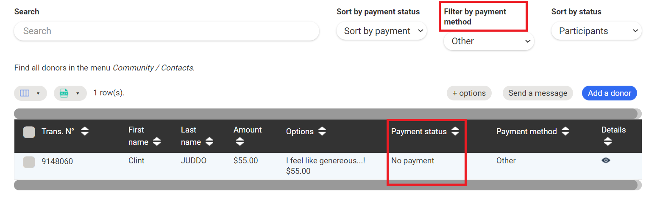646x203 pixels.
Task: Sort by Last name arrows icon
Action: pyautogui.click(x=209, y=142)
